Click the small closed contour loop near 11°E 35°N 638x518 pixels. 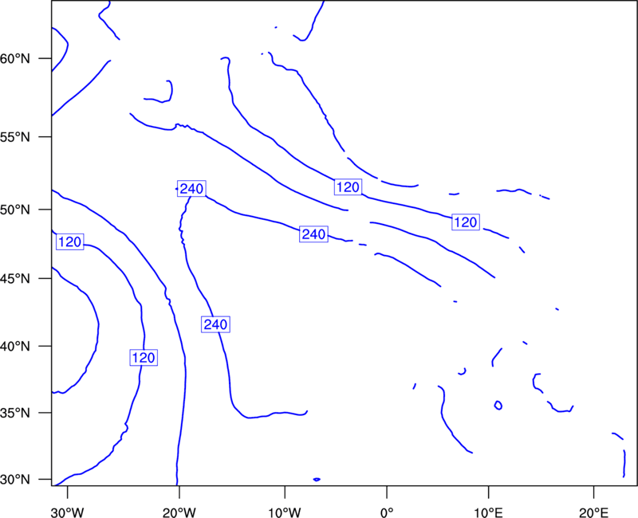click(x=498, y=405)
